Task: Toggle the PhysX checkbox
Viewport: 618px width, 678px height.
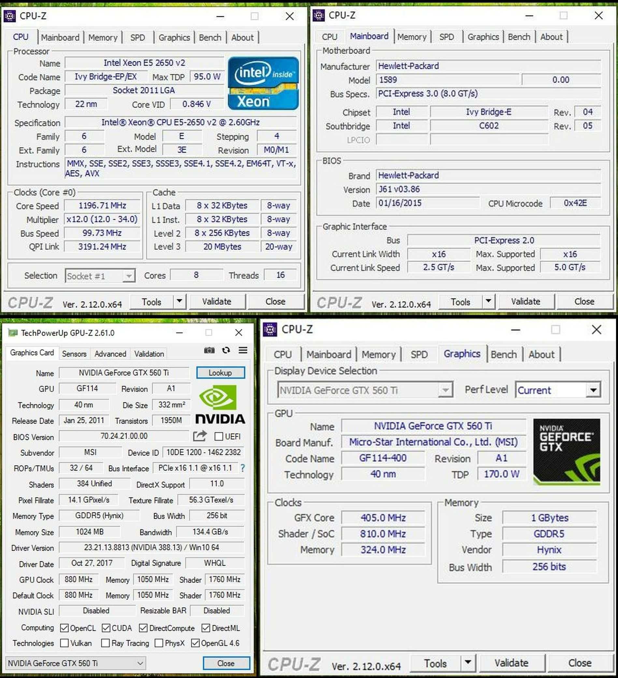Action: point(159,643)
